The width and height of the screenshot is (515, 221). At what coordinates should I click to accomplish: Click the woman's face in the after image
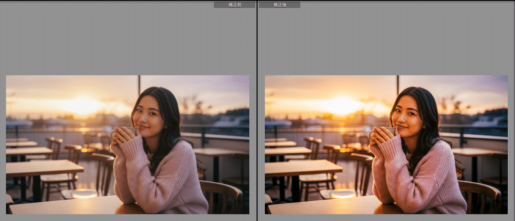click(406, 116)
